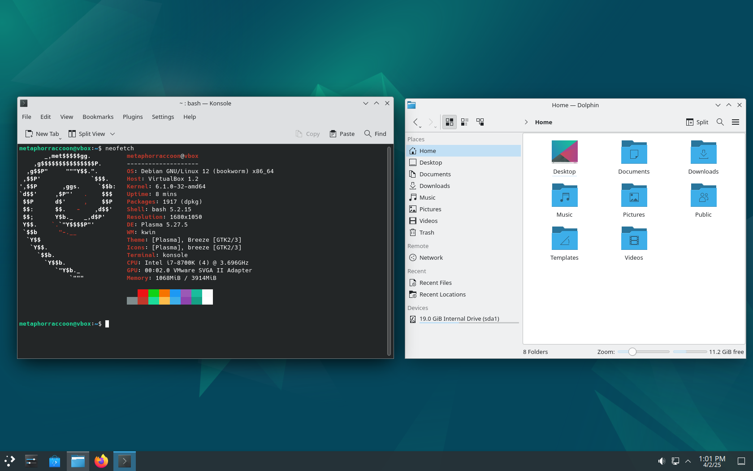This screenshot has width=753, height=471.
Task: Switch to Dolphin via taskbar icon
Action: tap(78, 461)
